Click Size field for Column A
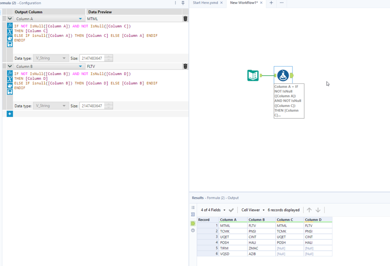The image size is (390, 266). pos(92,58)
